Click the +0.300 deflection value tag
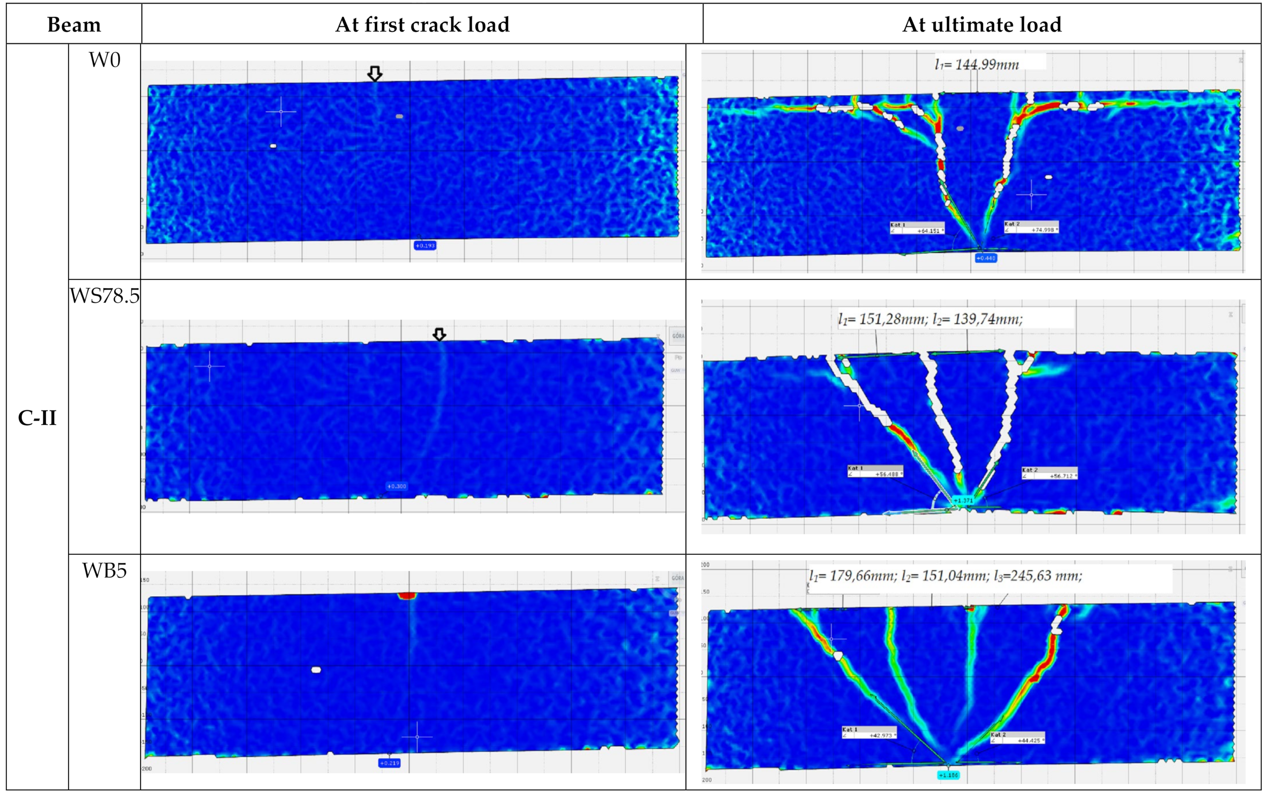Screen dimensions: 1267x798 (x=397, y=486)
